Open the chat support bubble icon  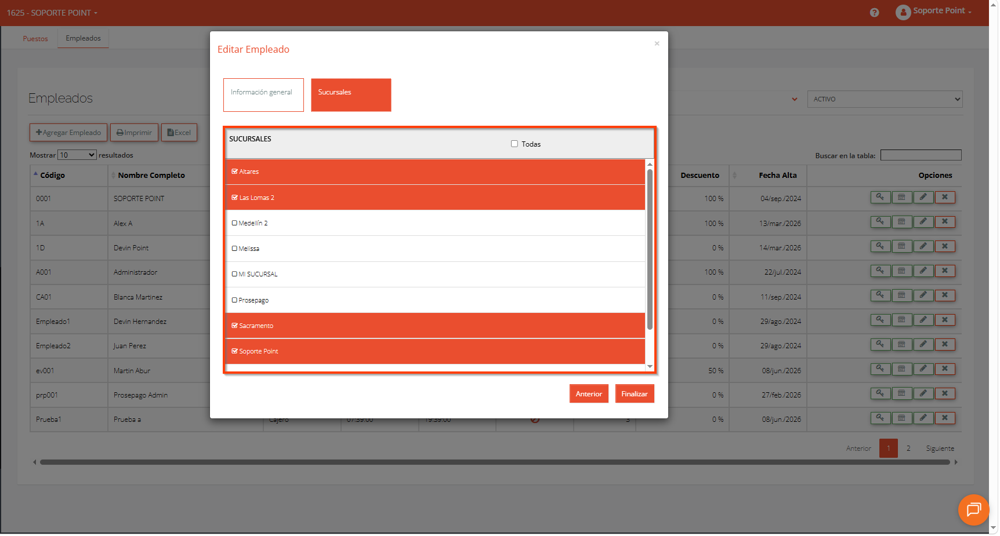click(x=973, y=510)
